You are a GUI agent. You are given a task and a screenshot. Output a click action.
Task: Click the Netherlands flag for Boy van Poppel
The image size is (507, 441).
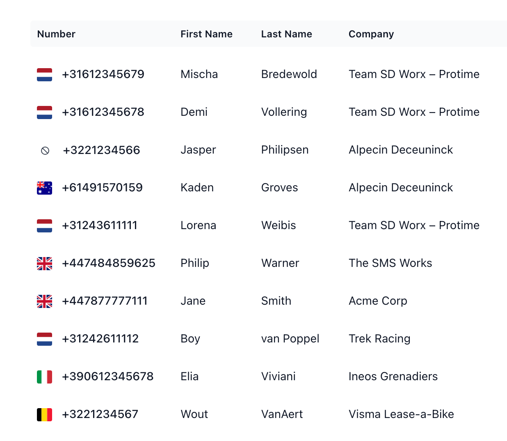coord(44,339)
